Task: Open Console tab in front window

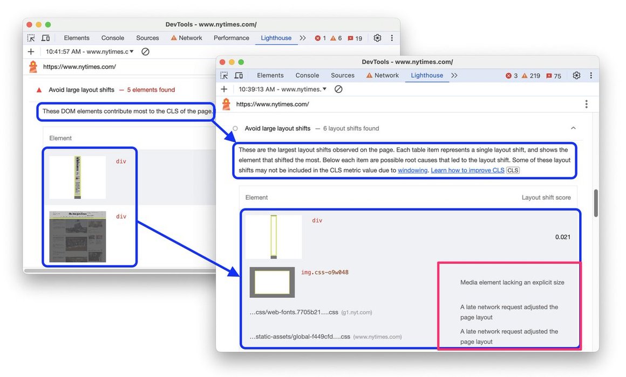Action: (x=307, y=75)
